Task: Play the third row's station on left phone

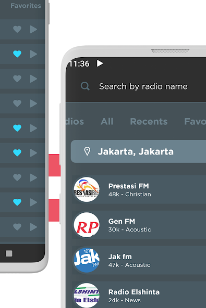Action: [x=33, y=79]
